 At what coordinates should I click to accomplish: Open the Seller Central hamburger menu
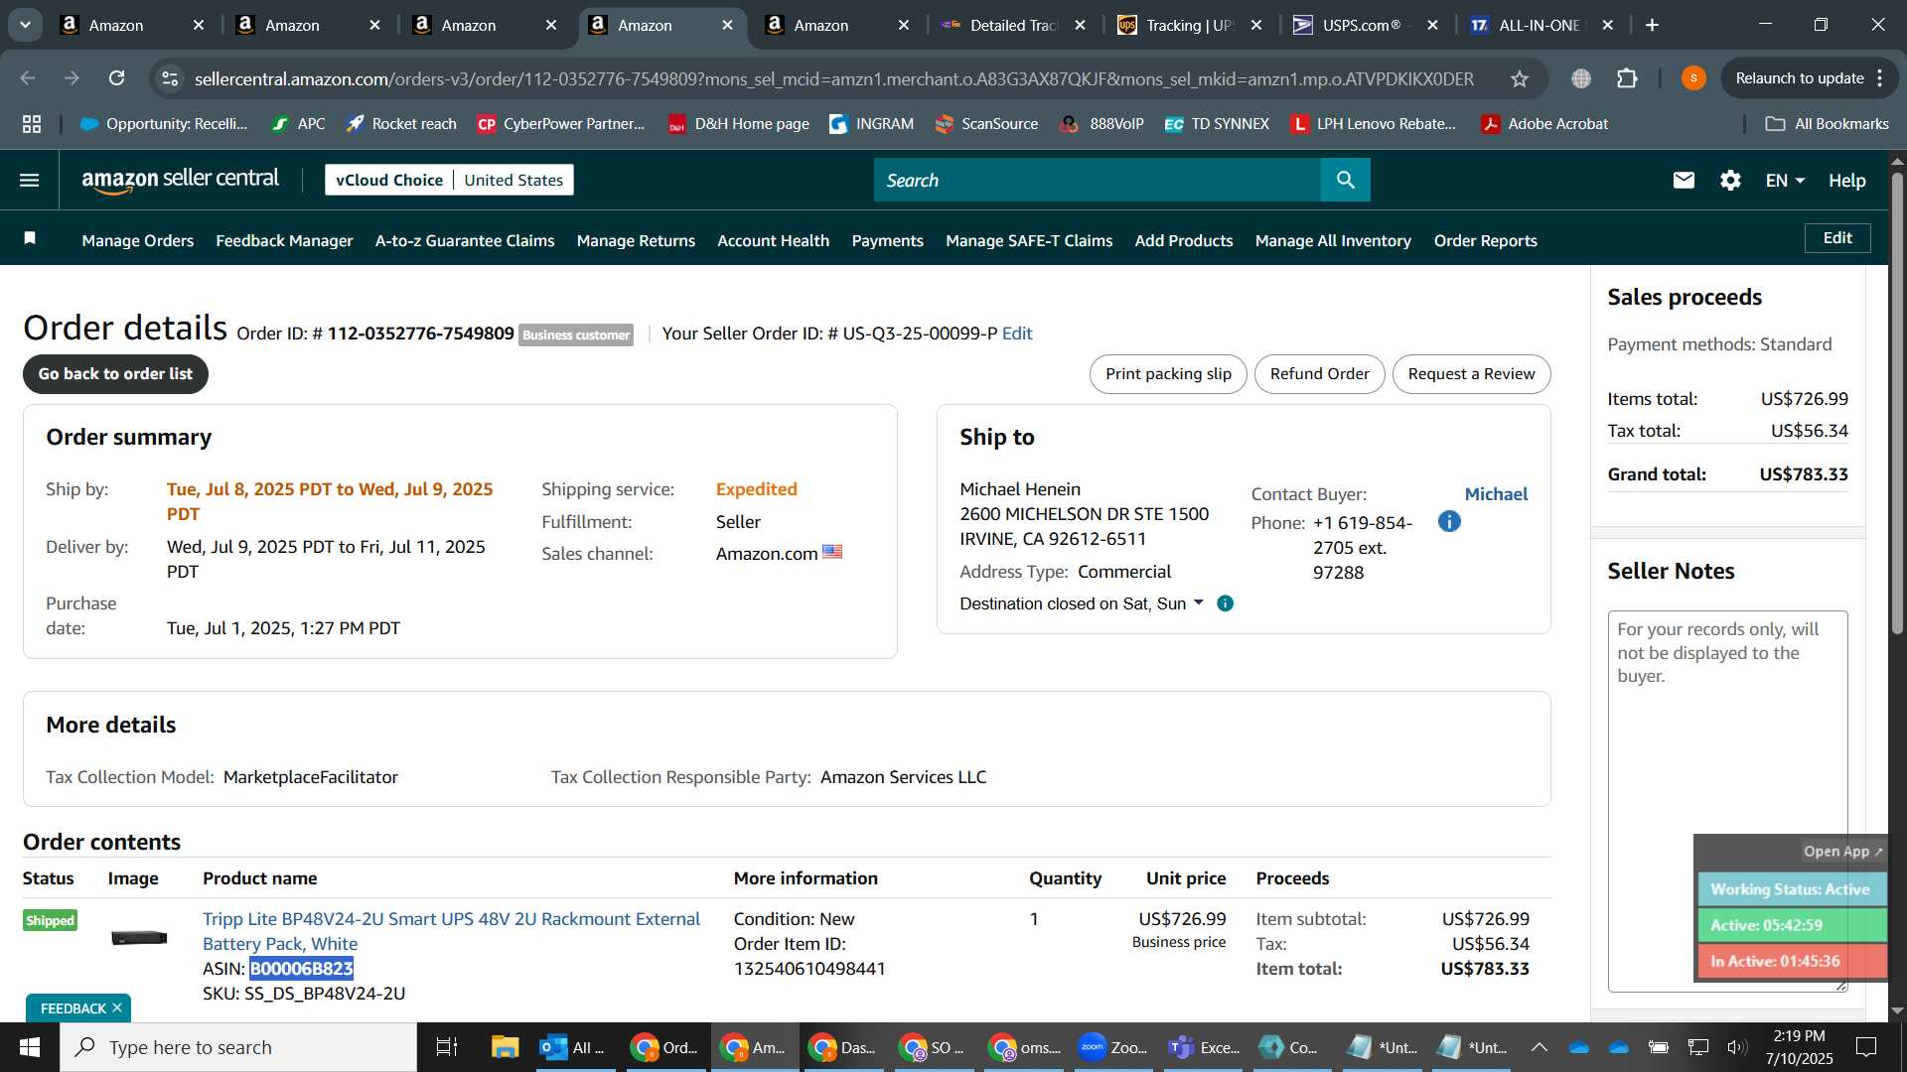pos(30,180)
